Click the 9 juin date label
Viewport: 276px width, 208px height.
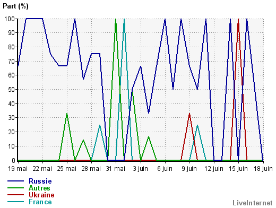coord(189,169)
